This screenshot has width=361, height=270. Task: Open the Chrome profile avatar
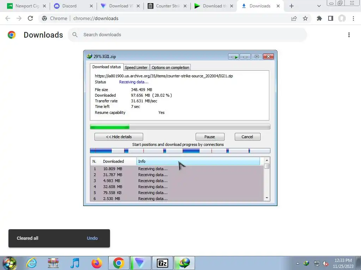pyautogui.click(x=342, y=18)
